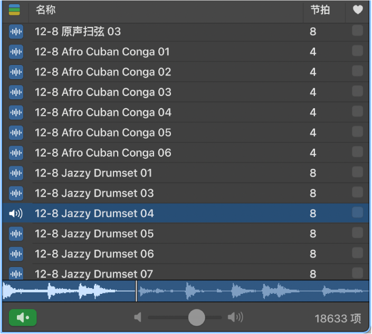Favorite the Afro Cuban Conga 03 loop
Viewport: 372px width, 334px height.
357,91
